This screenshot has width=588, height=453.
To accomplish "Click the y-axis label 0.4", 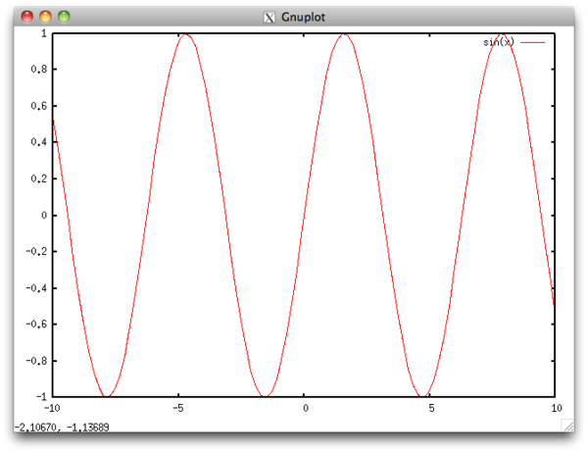I will click(x=39, y=142).
